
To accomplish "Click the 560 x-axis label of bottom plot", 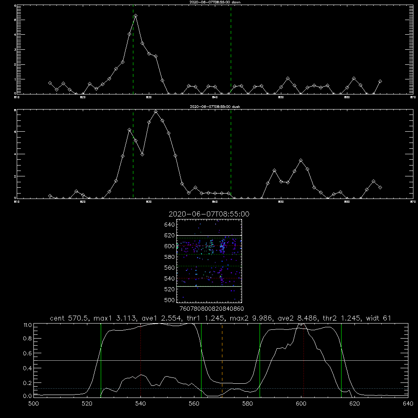I will tap(194, 404).
